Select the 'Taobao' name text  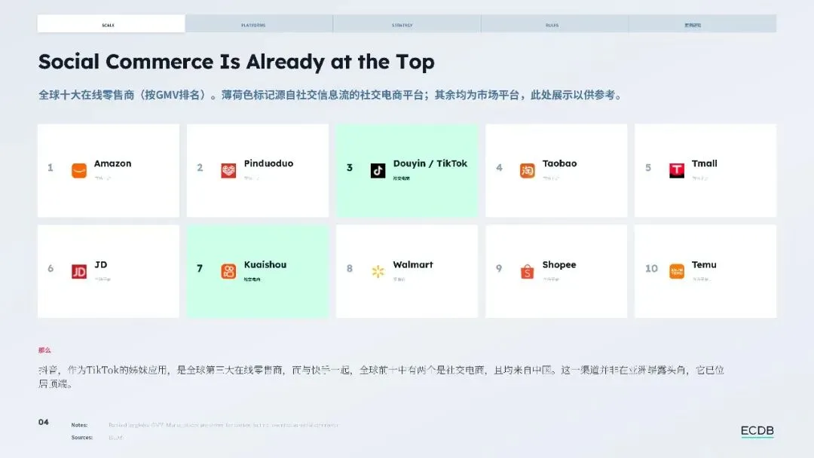[x=559, y=163]
